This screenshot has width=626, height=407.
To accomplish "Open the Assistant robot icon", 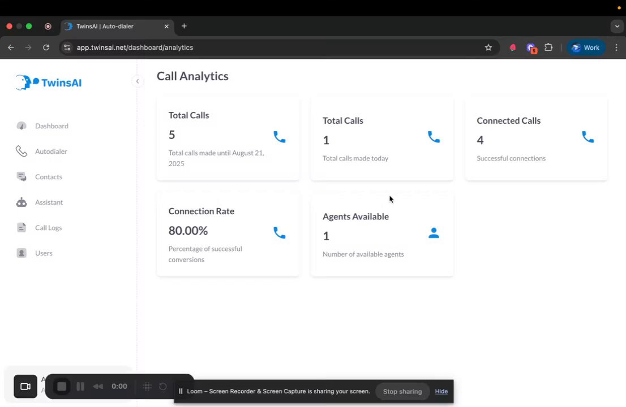I will 22,202.
